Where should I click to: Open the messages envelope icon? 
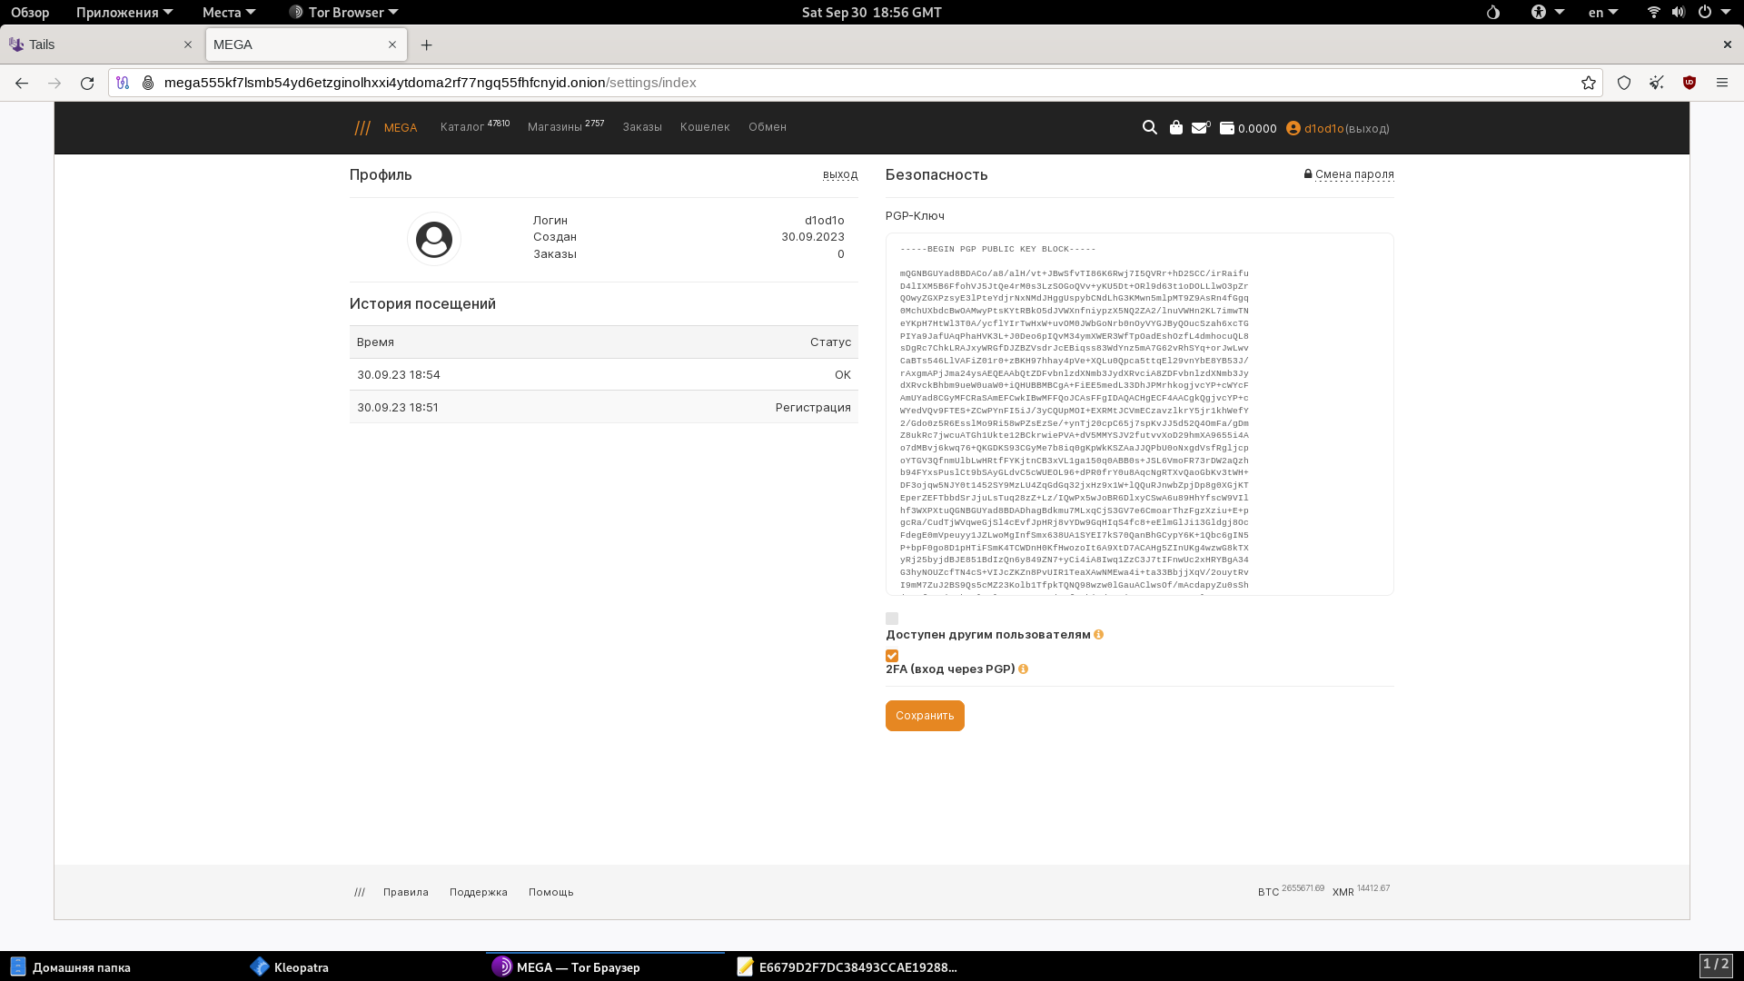(x=1200, y=128)
